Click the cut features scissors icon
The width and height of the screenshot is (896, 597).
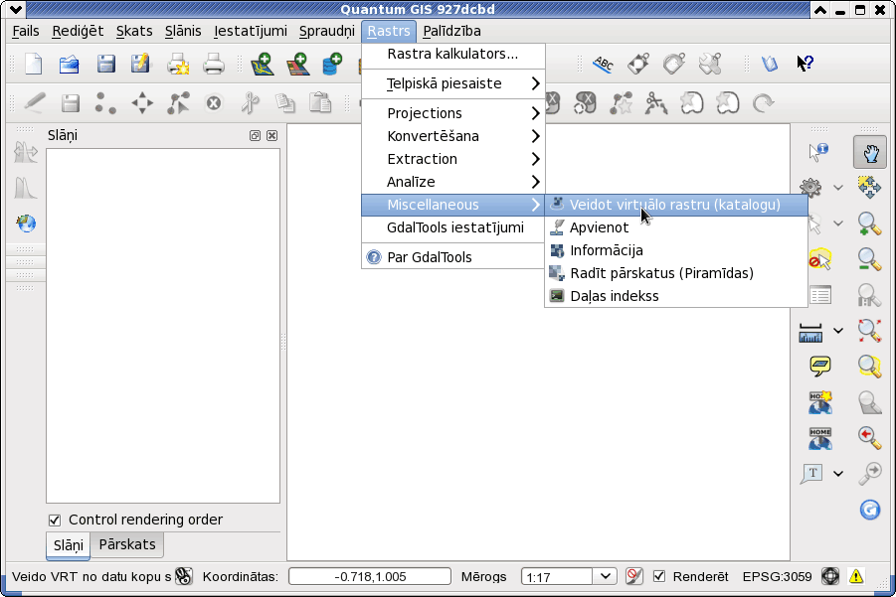point(250,103)
